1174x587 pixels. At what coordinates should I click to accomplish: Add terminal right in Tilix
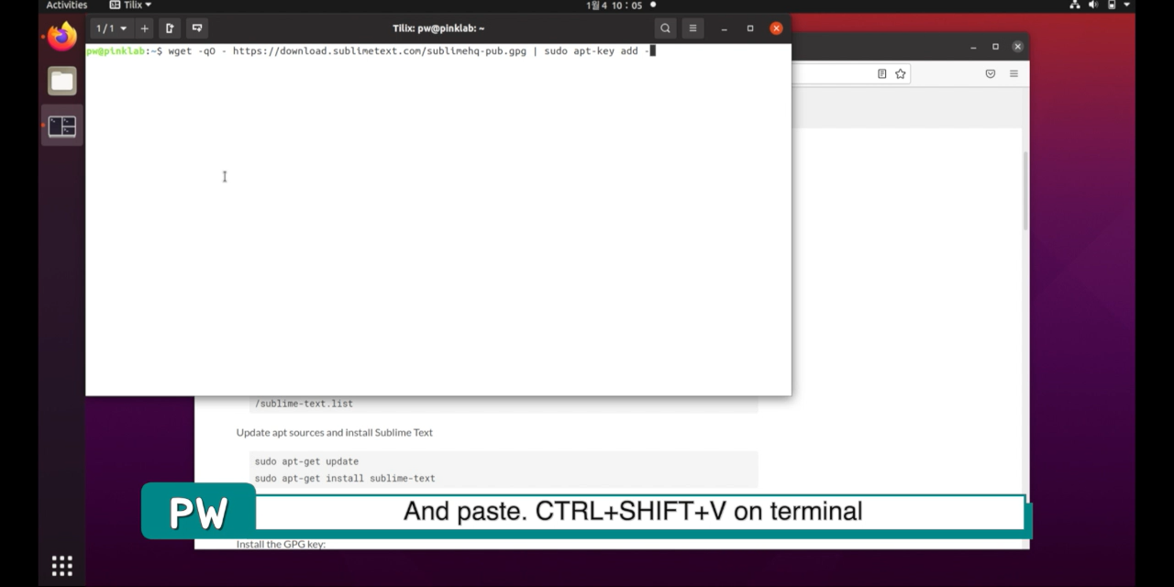(x=170, y=28)
